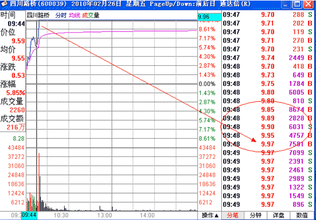The height and width of the screenshot is (220, 316).
Task: Open the 数值 tab
Action: click(x=302, y=215)
